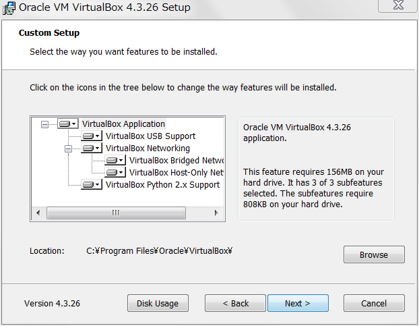Click the VirtualBox installer title bar icon
This screenshot has width=419, height=326.
(9, 7)
